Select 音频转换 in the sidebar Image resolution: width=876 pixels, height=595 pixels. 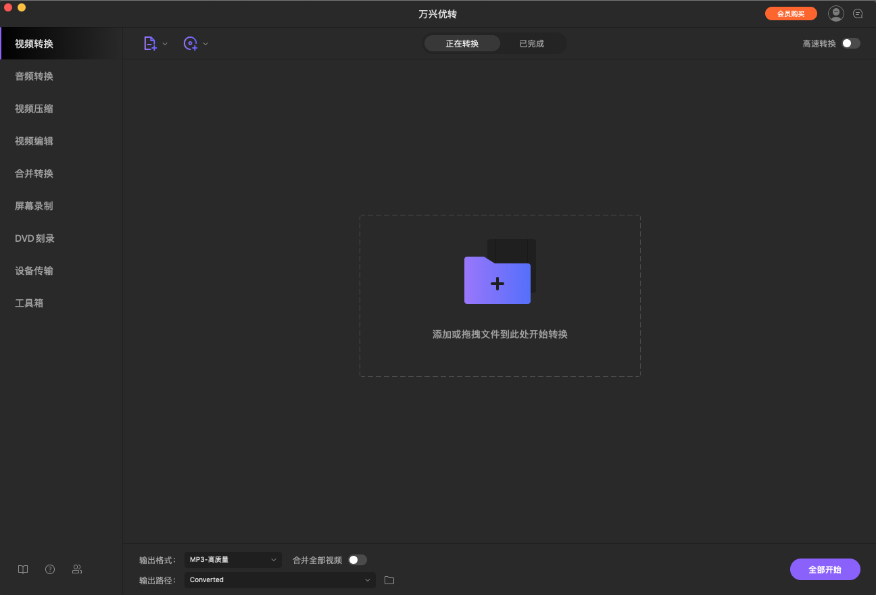tap(34, 76)
